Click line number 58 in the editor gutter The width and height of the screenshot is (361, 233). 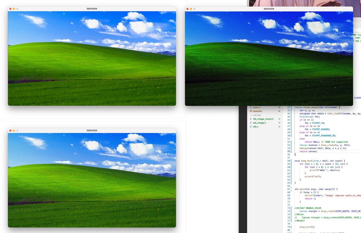pos(289,161)
